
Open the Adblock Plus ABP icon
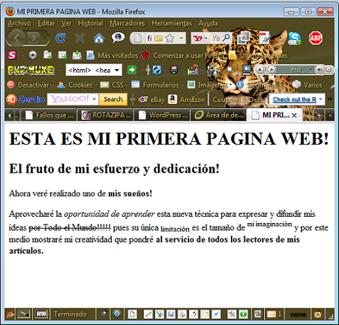[x=316, y=38]
